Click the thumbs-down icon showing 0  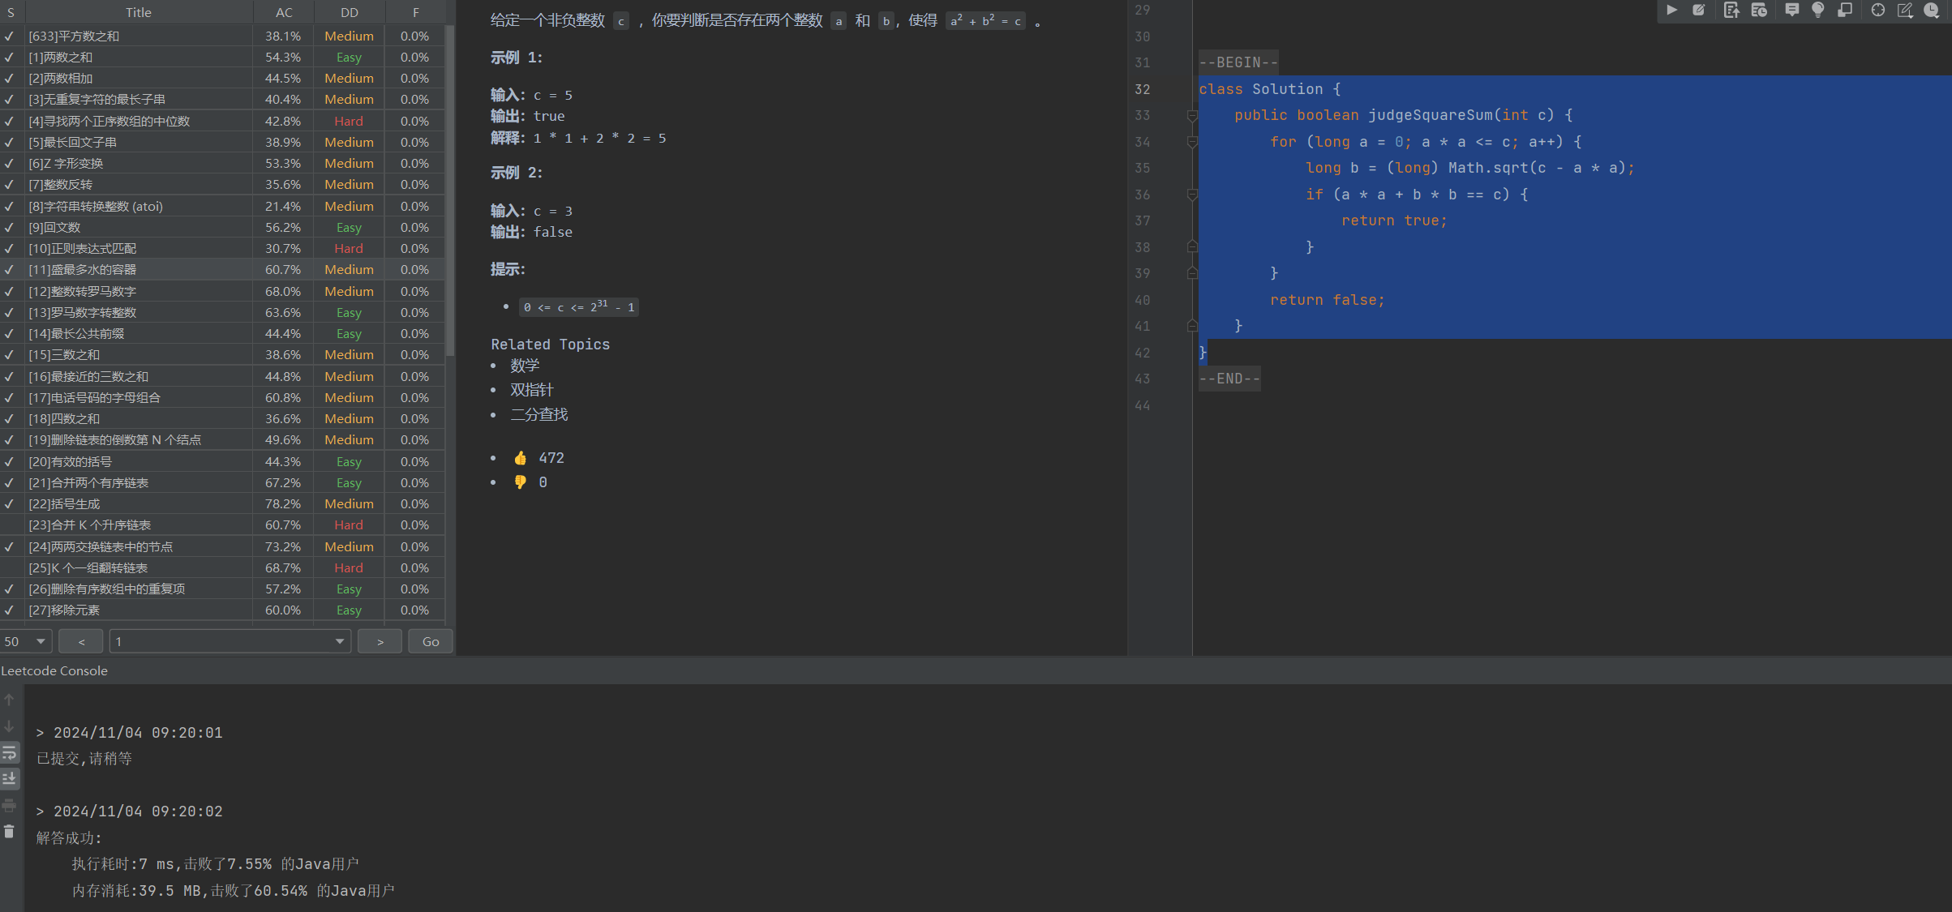click(x=520, y=482)
